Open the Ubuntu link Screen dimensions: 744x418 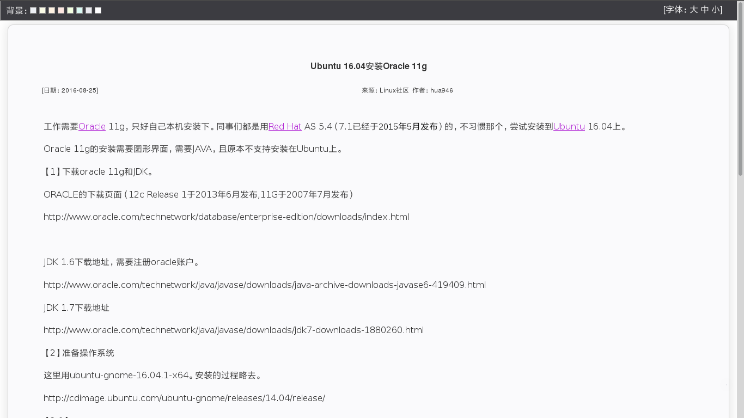(569, 126)
